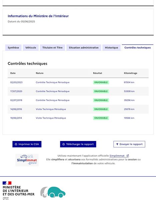Image resolution: width=156 pixels, height=200 pixels.
Task: Click the Simplimmat.gouv logo
Action: coord(27,160)
